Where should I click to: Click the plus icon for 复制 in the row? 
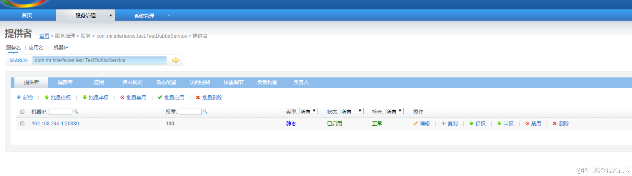point(443,123)
